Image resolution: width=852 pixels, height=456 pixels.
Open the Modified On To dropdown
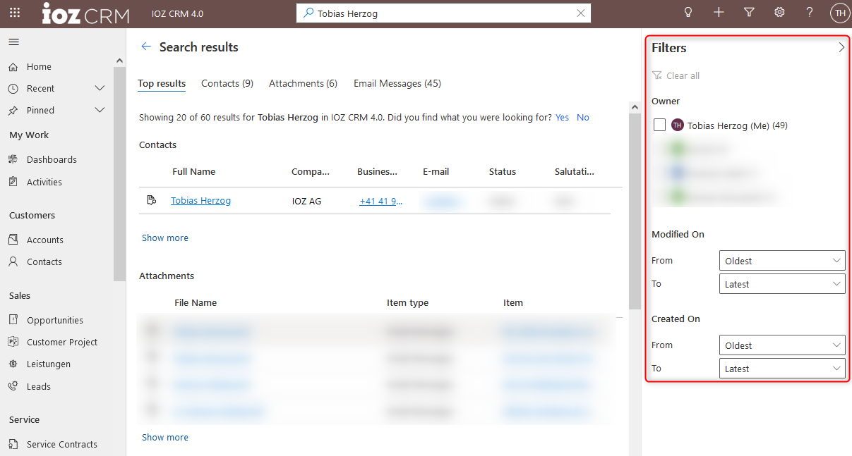(x=782, y=284)
